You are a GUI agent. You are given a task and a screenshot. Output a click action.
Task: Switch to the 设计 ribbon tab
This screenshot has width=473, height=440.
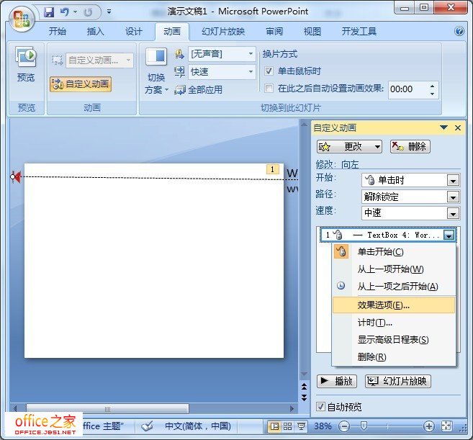134,32
